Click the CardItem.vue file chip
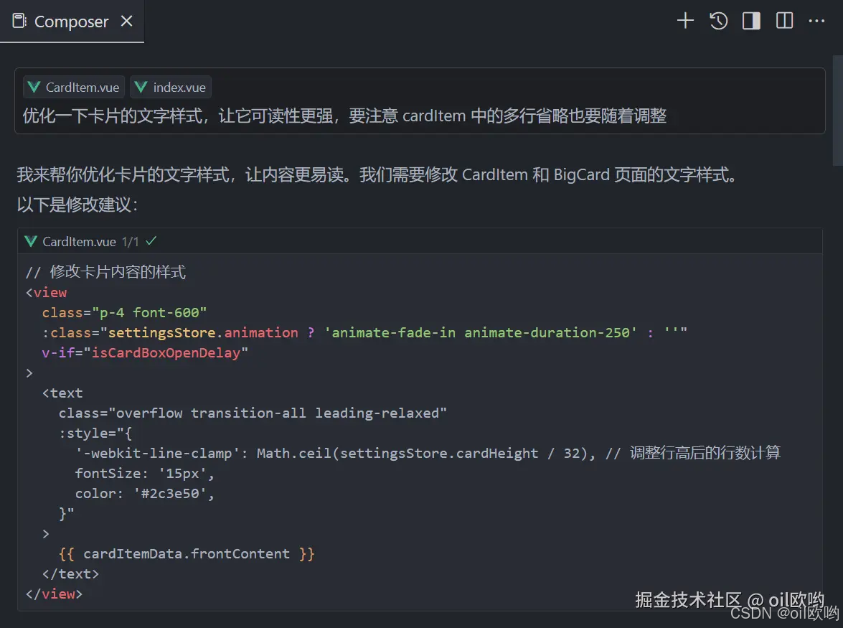The height and width of the screenshot is (628, 843). tap(74, 87)
